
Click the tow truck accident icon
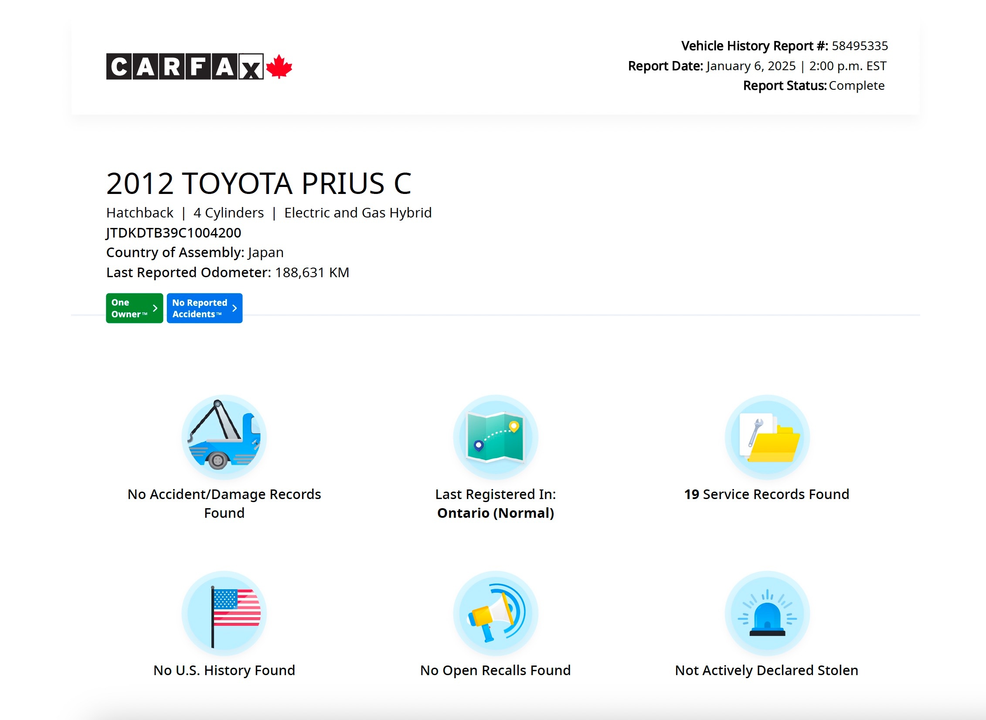coord(224,437)
